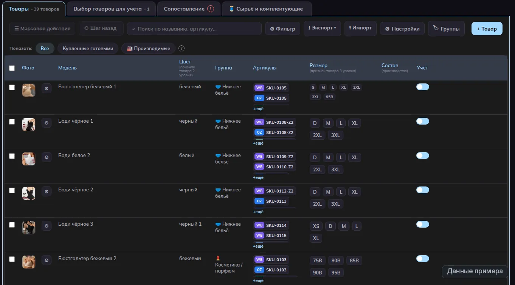Open gear settings for Боди чёрное 3
This screenshot has height=285, width=515.
click(47, 226)
